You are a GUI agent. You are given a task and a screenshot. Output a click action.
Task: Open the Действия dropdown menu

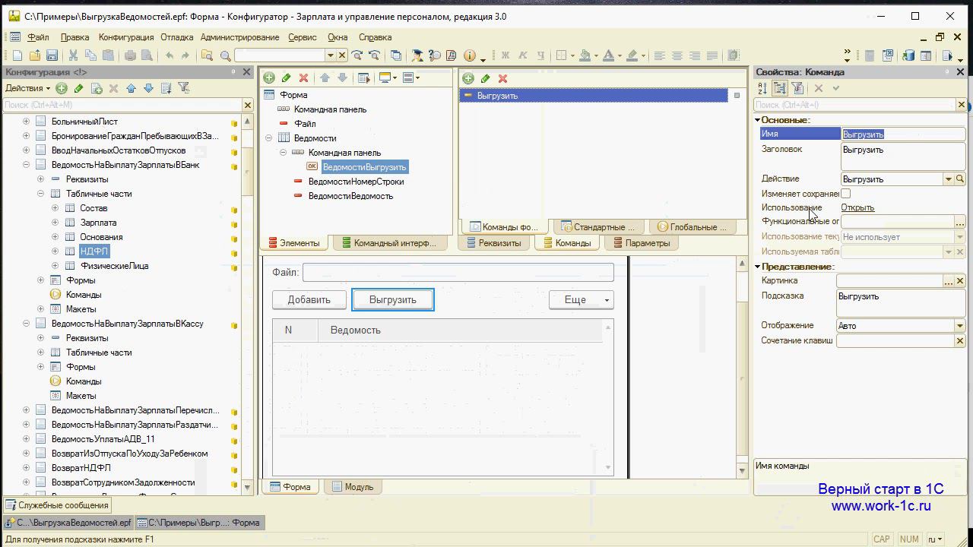tap(28, 88)
